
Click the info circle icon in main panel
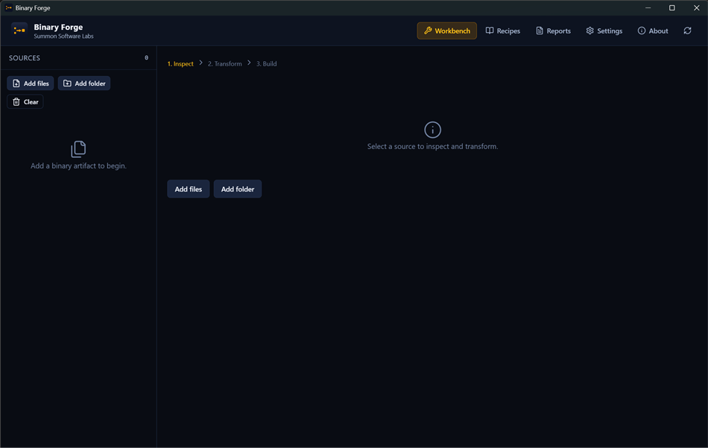pyautogui.click(x=432, y=130)
